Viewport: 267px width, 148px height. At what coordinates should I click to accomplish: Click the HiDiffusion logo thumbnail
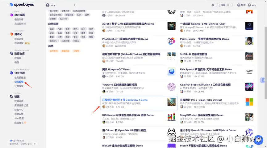pos(172,117)
